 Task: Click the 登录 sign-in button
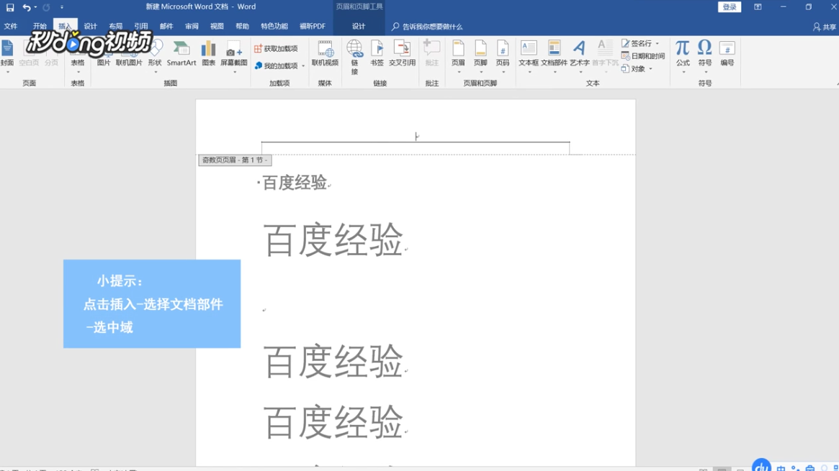tap(730, 7)
